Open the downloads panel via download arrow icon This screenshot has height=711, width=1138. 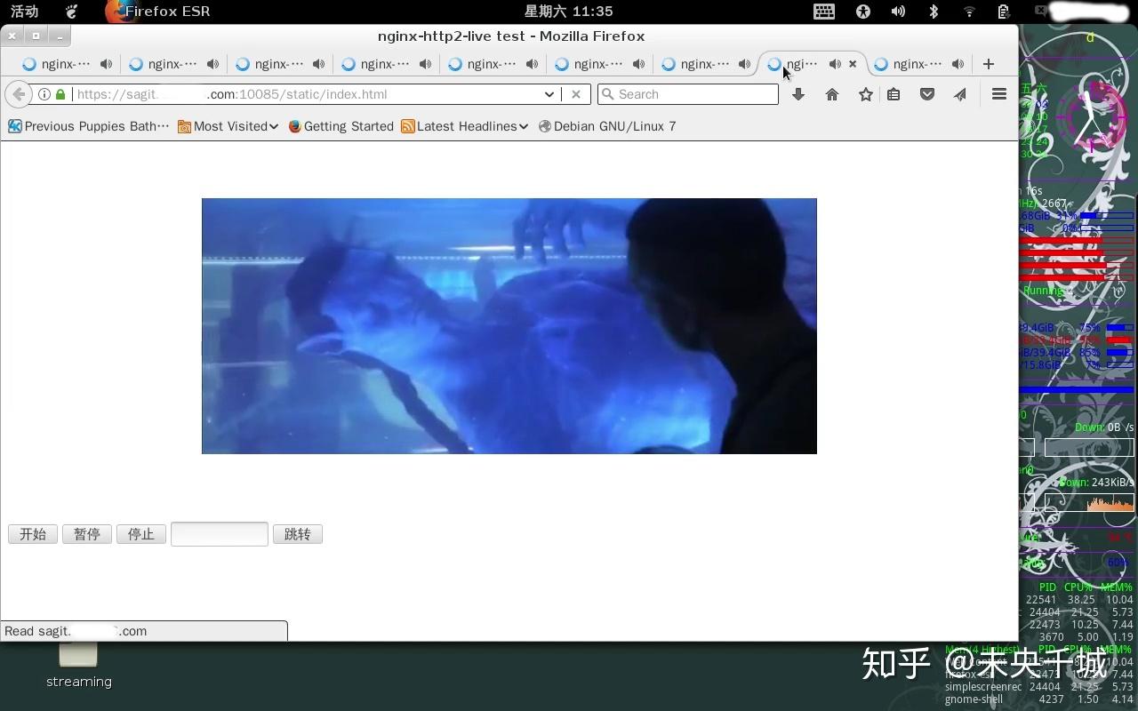click(x=797, y=94)
